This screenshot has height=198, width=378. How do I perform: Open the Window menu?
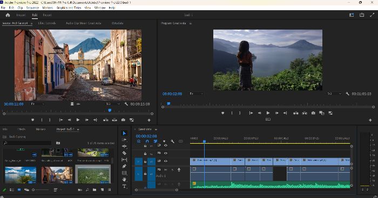point(100,8)
